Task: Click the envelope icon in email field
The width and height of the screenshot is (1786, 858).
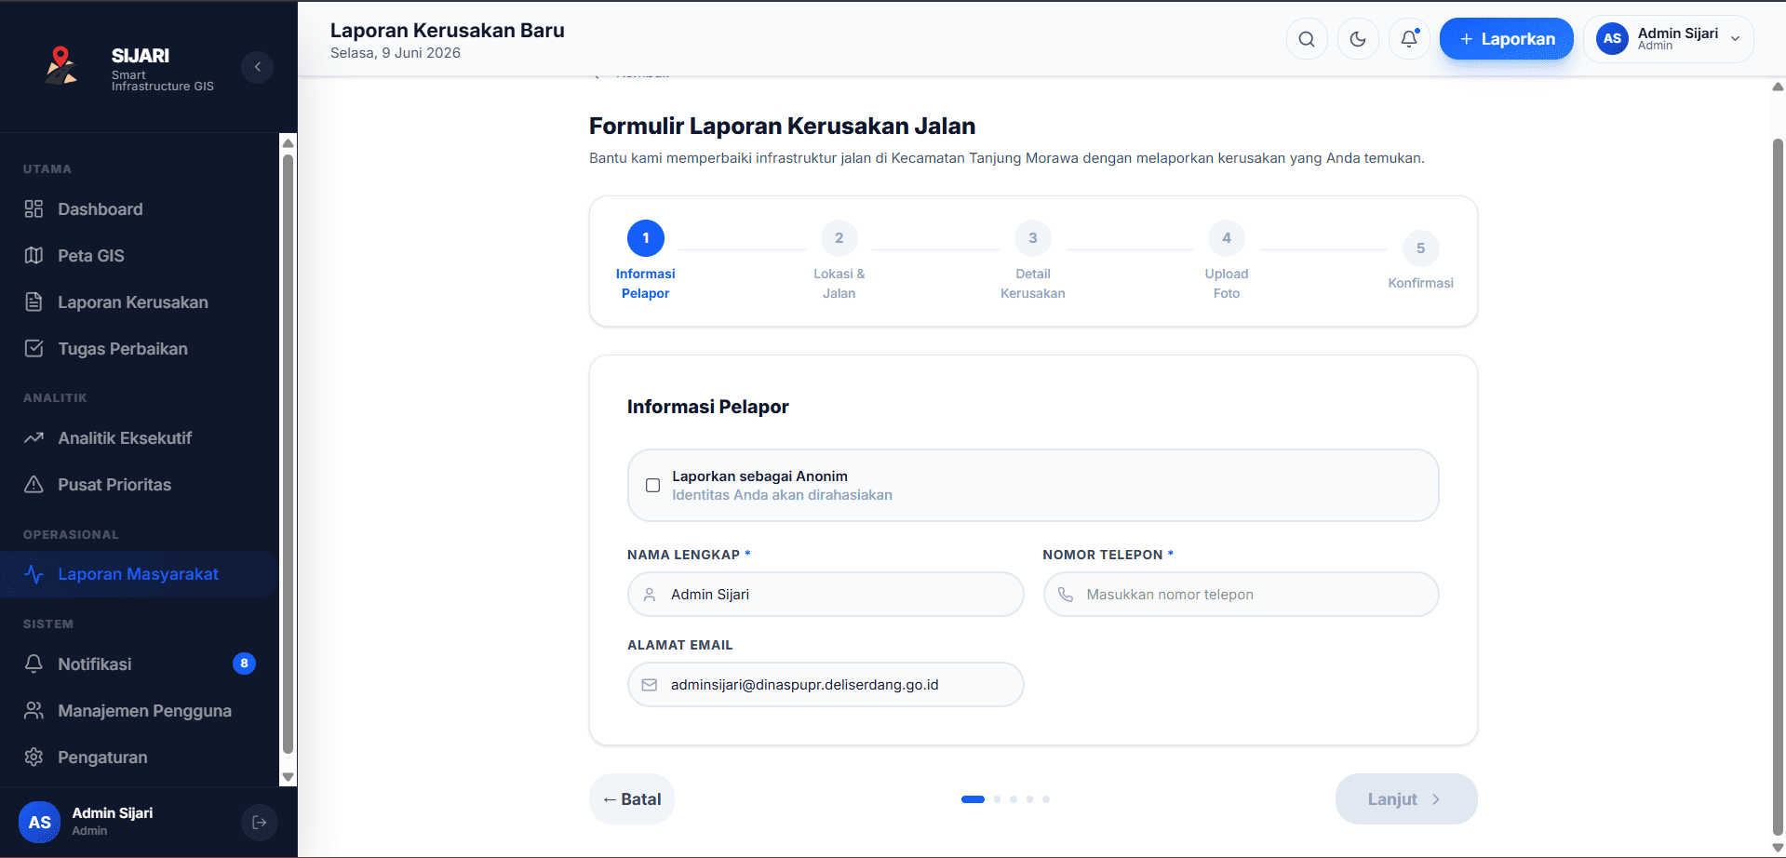Action: click(x=650, y=685)
